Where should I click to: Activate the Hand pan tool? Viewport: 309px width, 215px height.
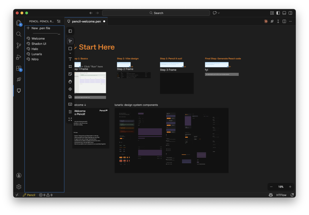(70, 82)
